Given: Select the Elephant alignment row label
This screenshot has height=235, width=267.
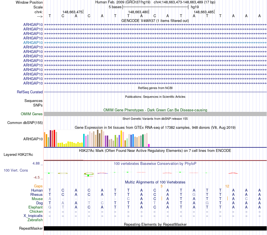Looking at the screenshot, I should pyautogui.click(x=36, y=207).
